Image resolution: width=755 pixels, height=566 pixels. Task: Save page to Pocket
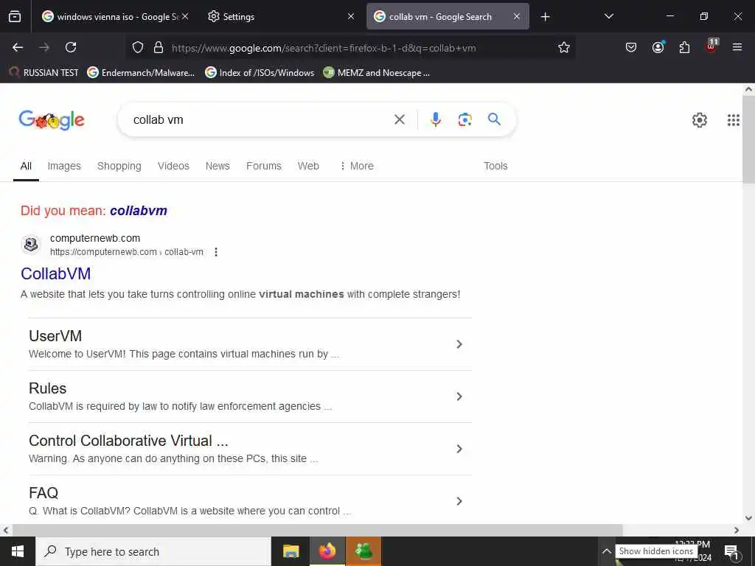click(631, 47)
